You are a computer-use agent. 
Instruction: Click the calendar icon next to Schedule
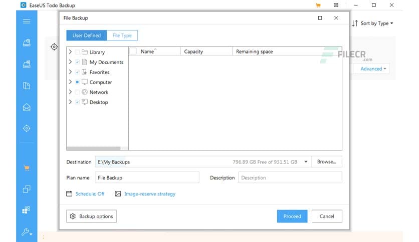tap(69, 194)
